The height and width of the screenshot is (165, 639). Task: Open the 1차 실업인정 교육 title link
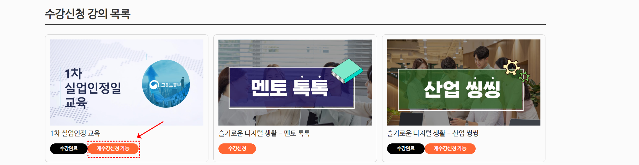75,133
